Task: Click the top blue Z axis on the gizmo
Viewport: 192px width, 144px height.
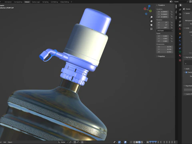Action: click(149, 6)
